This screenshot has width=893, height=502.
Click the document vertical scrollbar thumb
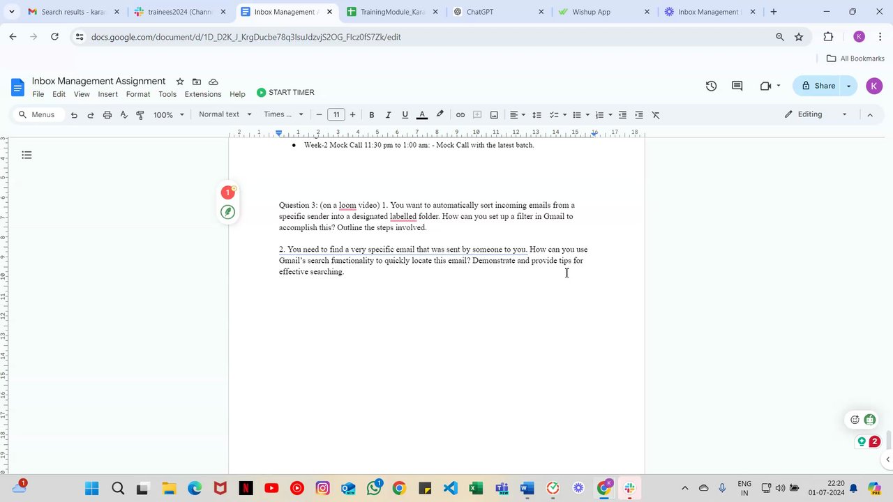pos(888,441)
